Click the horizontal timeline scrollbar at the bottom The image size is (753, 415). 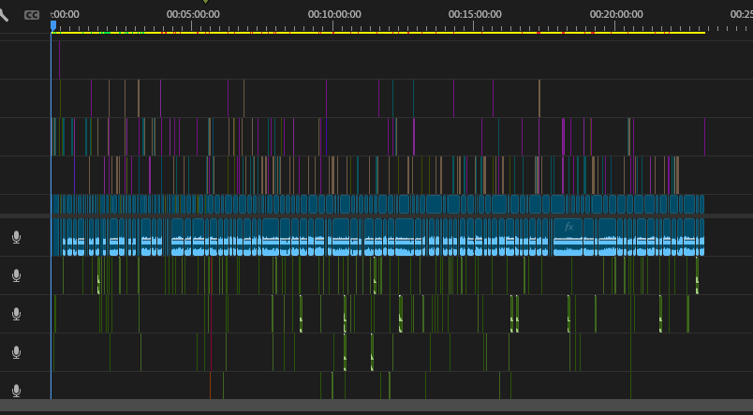point(376,405)
